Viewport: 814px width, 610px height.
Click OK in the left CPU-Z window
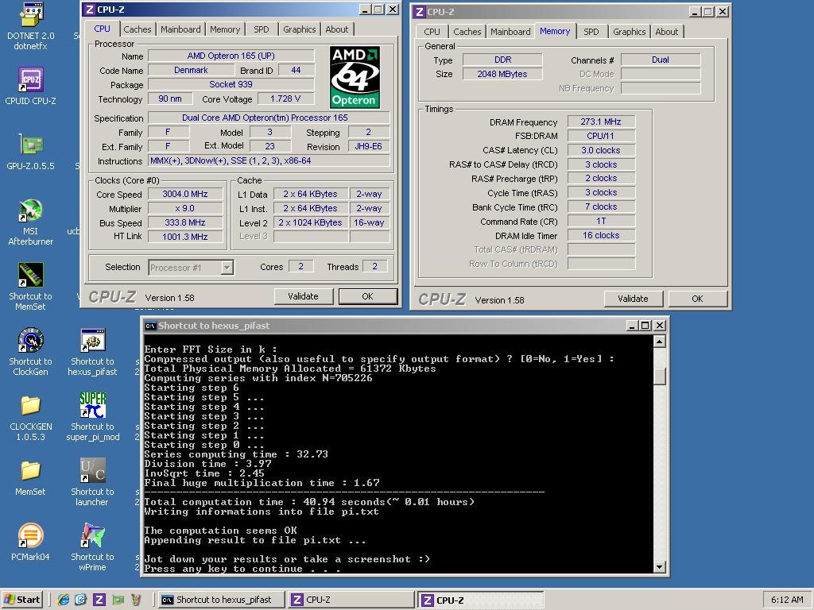pos(367,296)
